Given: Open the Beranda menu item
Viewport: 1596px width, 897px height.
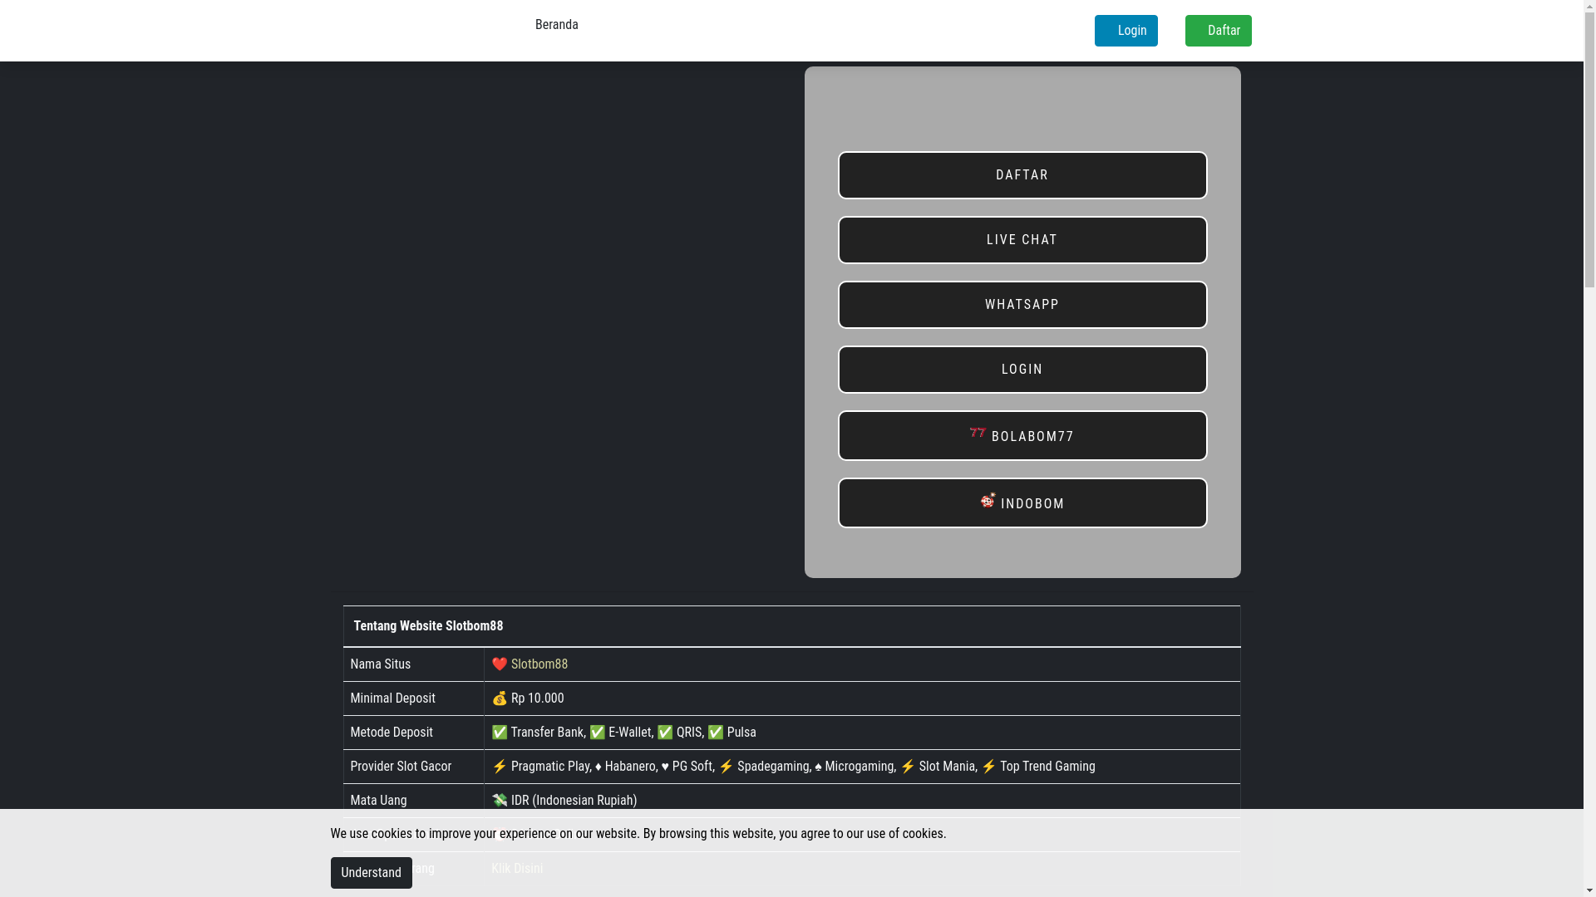Looking at the screenshot, I should click(x=556, y=25).
